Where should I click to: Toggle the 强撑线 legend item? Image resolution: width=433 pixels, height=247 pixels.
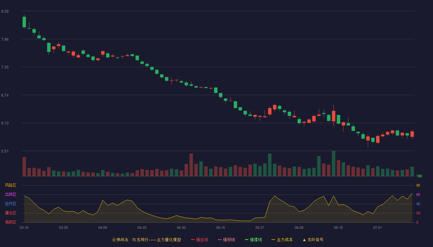click(253, 240)
